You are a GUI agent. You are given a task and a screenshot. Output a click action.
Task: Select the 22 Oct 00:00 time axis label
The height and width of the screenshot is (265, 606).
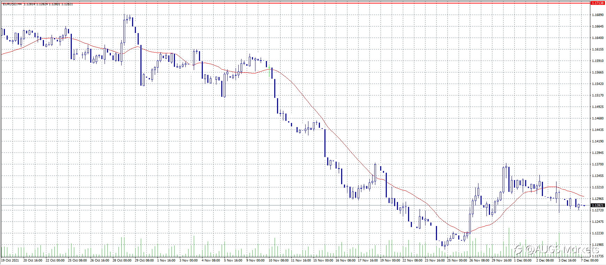coord(55,260)
